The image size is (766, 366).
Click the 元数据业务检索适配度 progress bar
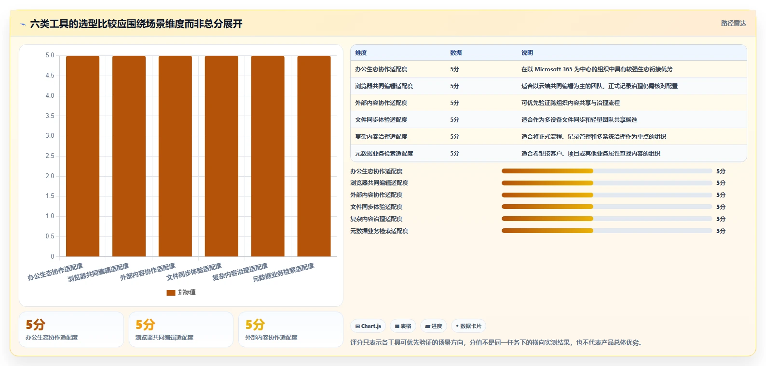(607, 231)
